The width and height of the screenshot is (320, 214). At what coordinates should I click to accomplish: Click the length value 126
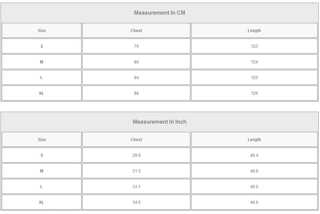(254, 93)
